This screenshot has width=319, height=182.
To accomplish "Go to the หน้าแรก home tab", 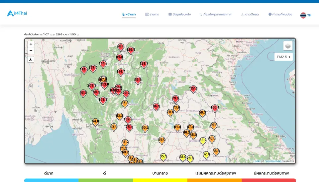I will (129, 15).
